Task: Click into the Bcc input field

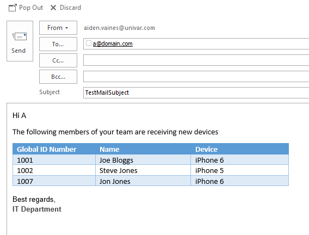Action: 196,77
